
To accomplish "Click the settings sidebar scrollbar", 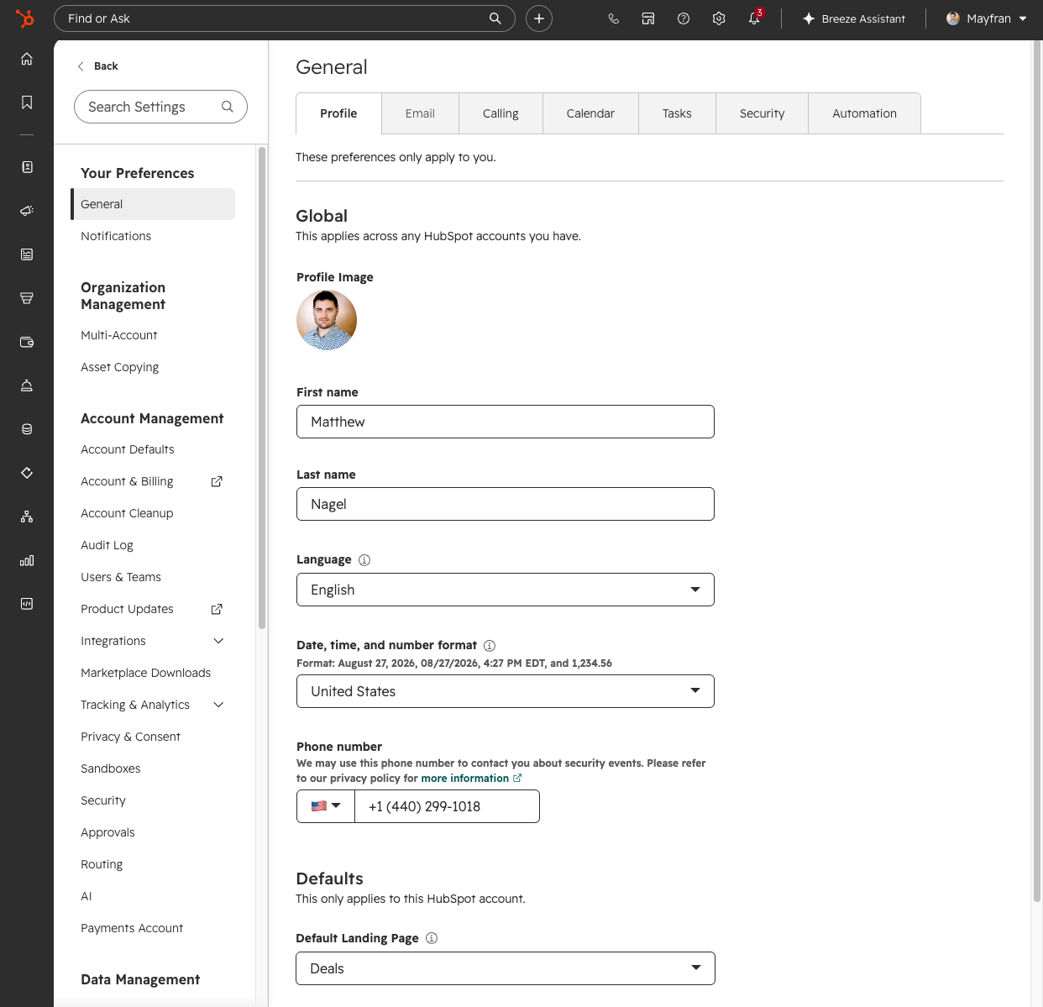I will click(262, 387).
